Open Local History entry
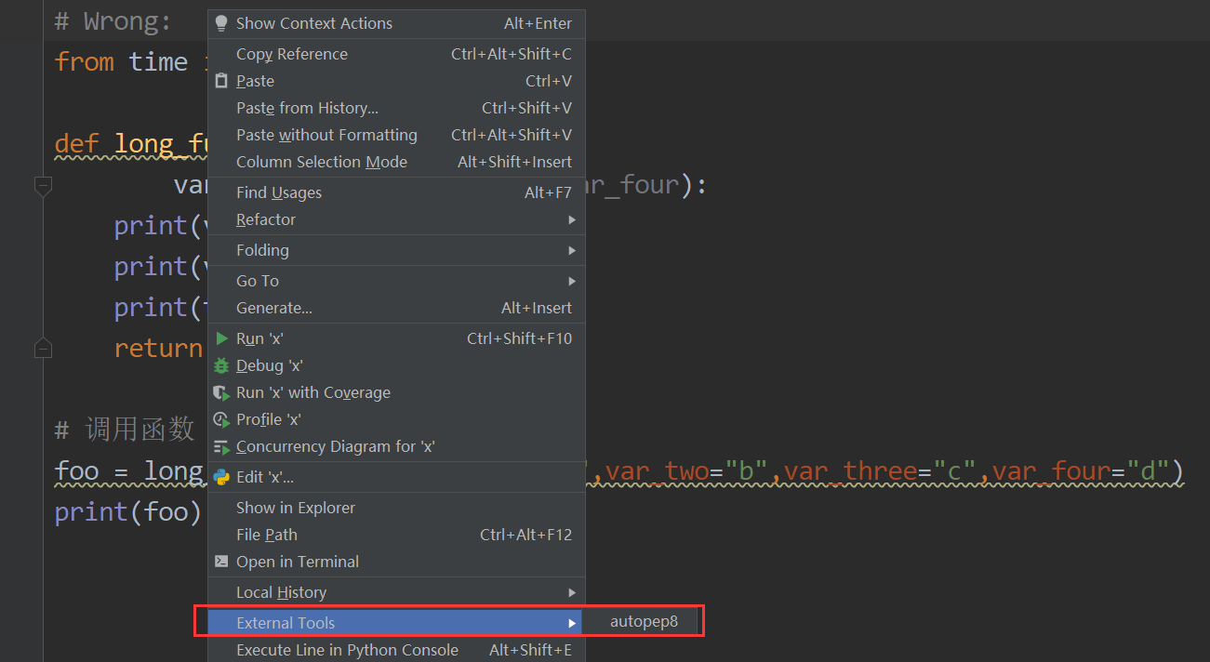Viewport: 1210px width, 662px height. point(396,592)
